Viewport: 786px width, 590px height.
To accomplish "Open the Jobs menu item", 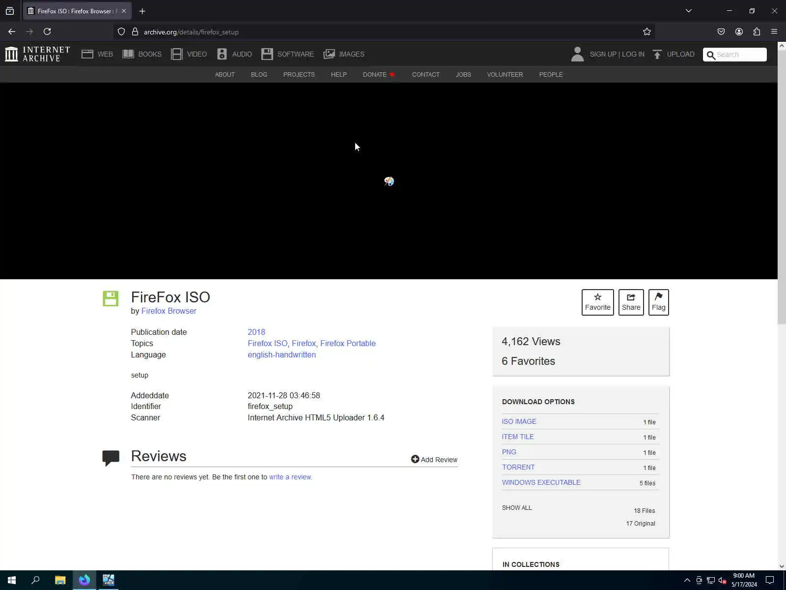I will click(463, 75).
